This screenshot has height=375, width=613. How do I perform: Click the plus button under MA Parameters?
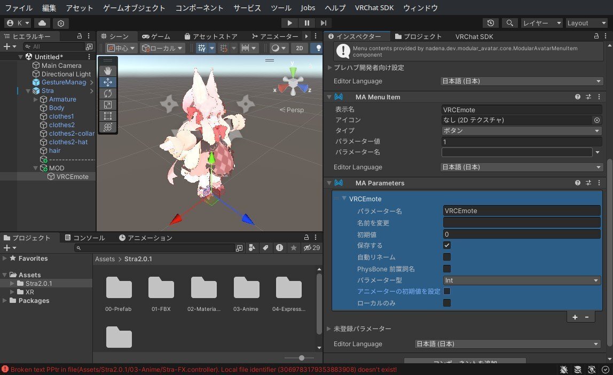pyautogui.click(x=575, y=317)
